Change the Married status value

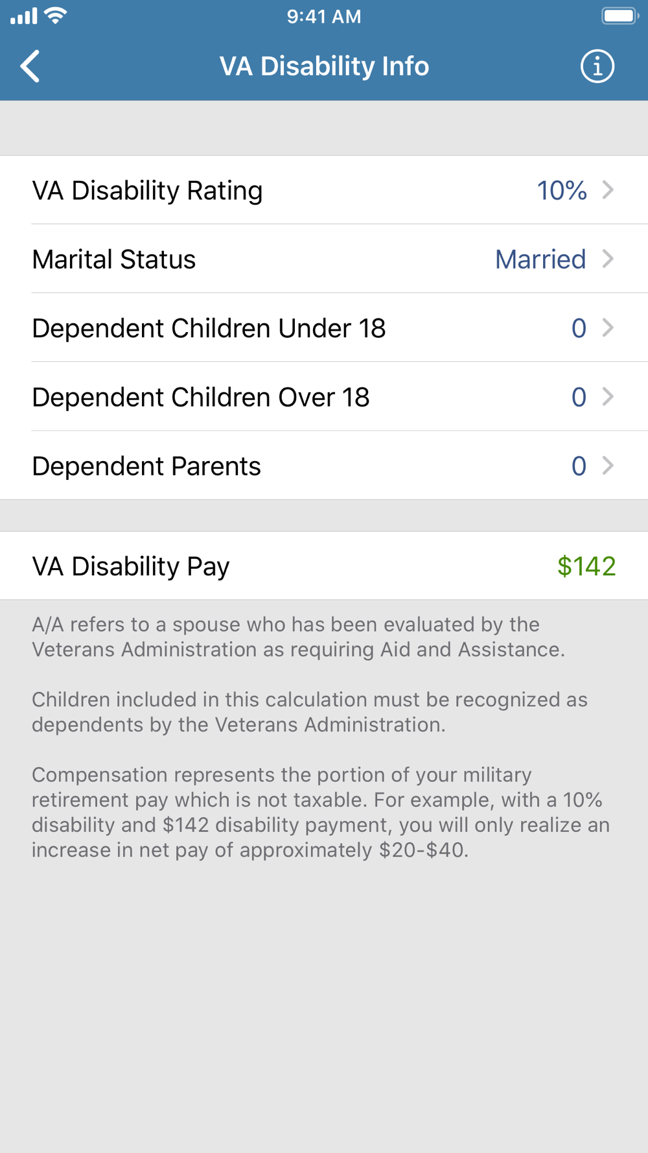(x=540, y=259)
